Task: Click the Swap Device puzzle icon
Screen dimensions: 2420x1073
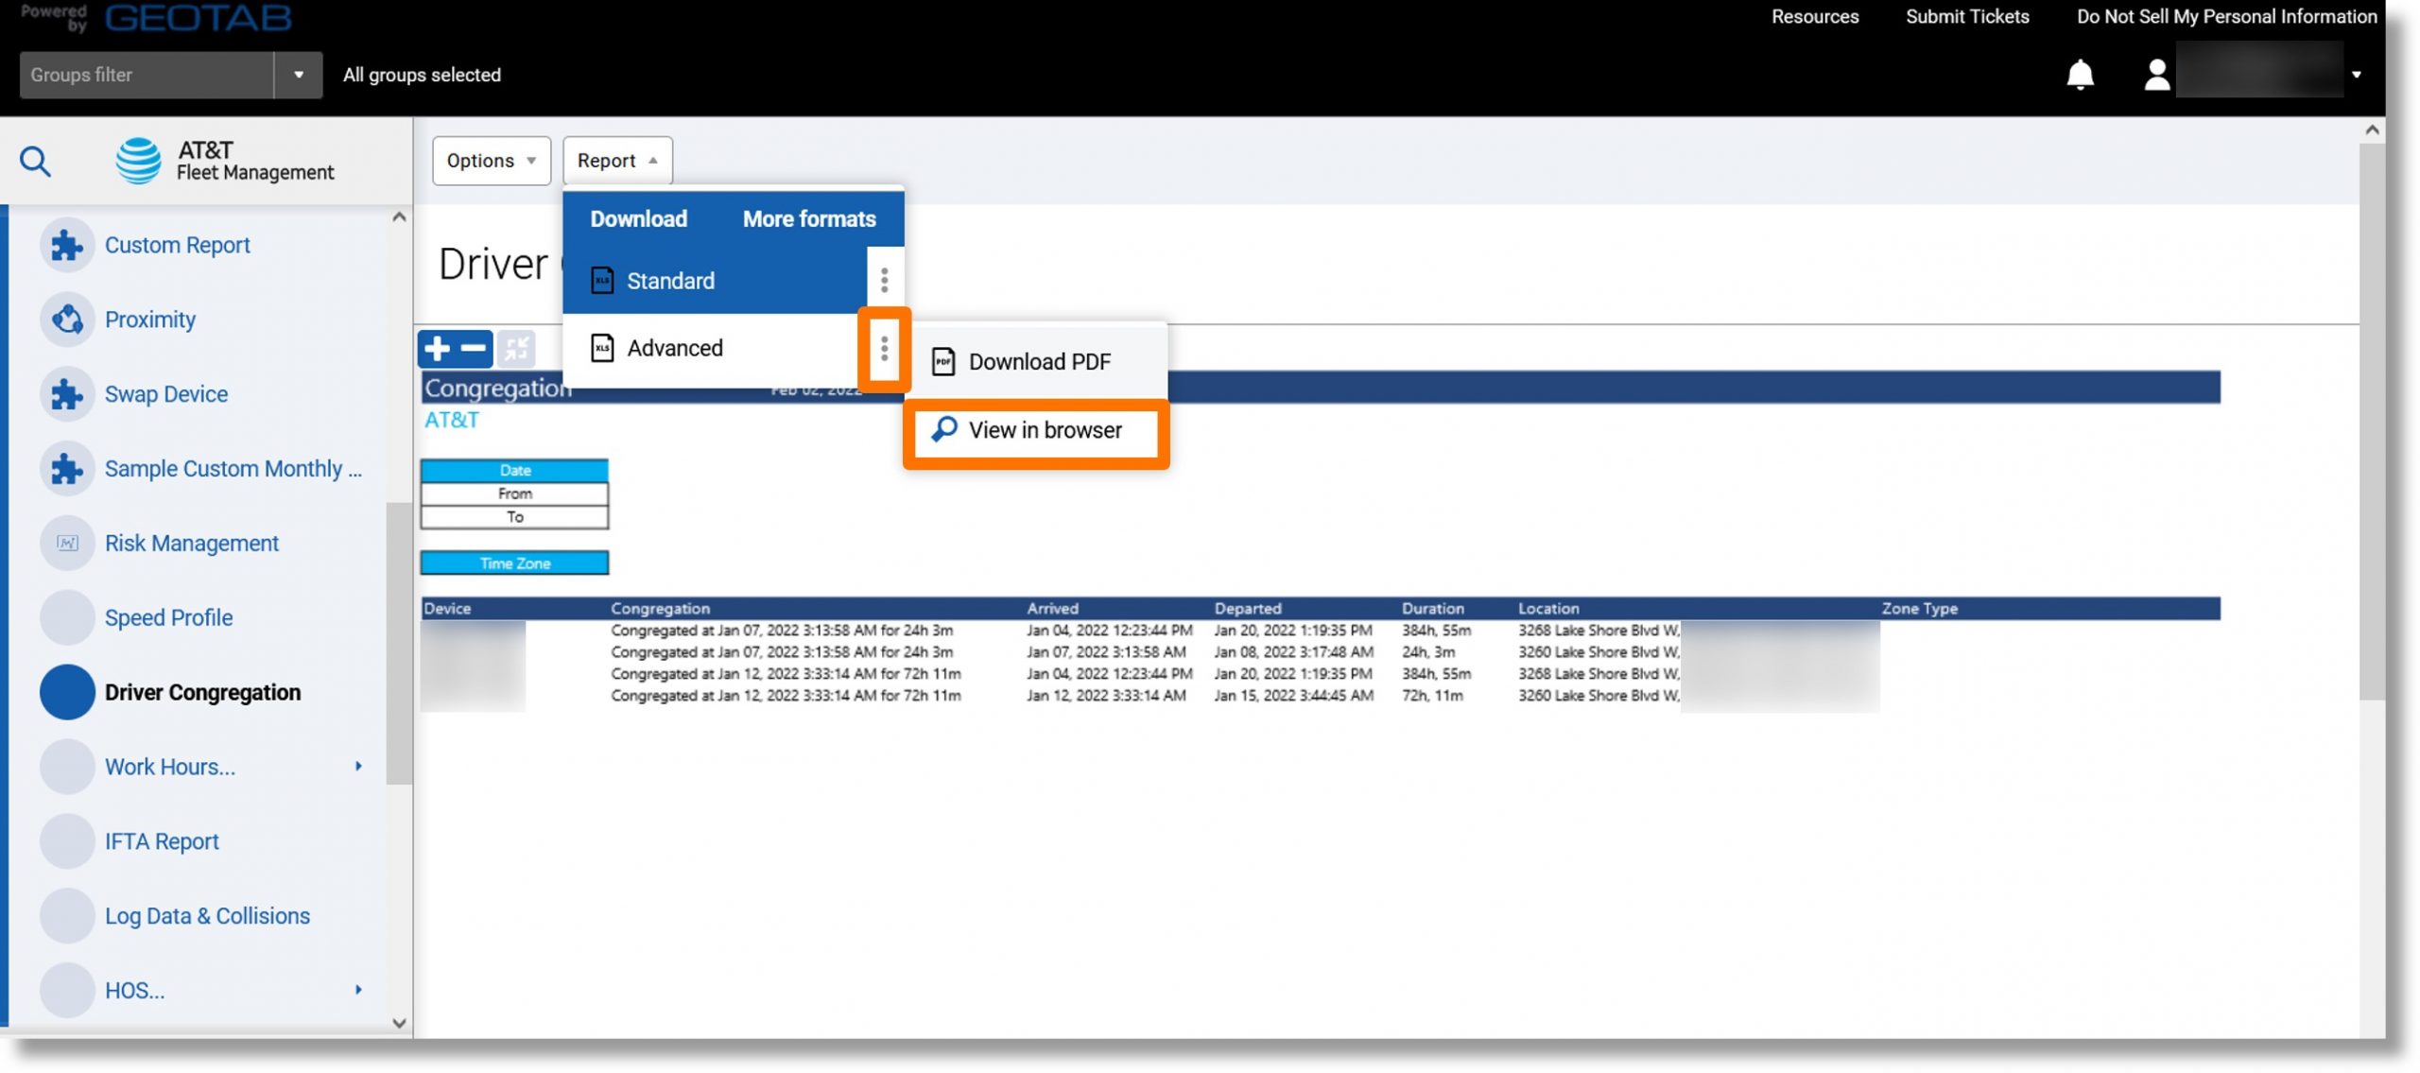Action: pos(65,393)
